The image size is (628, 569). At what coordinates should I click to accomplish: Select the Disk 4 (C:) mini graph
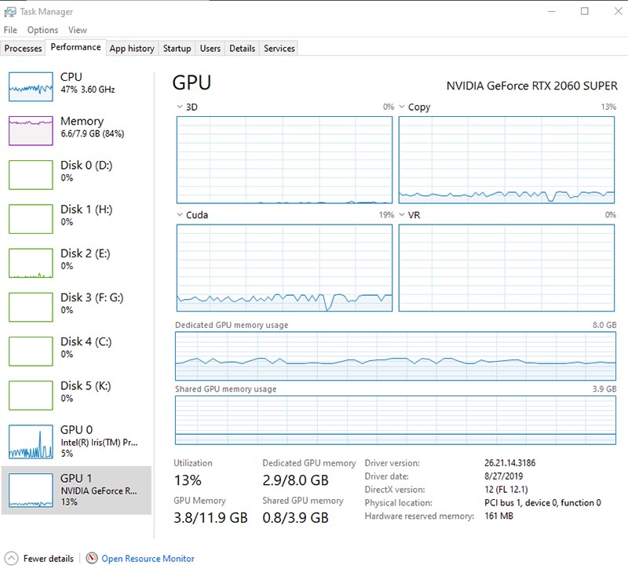31,351
